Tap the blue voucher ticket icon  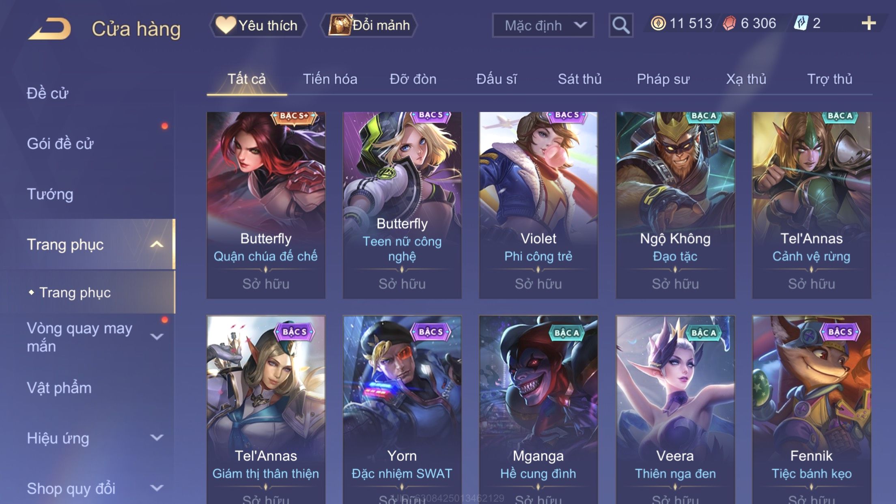click(801, 24)
